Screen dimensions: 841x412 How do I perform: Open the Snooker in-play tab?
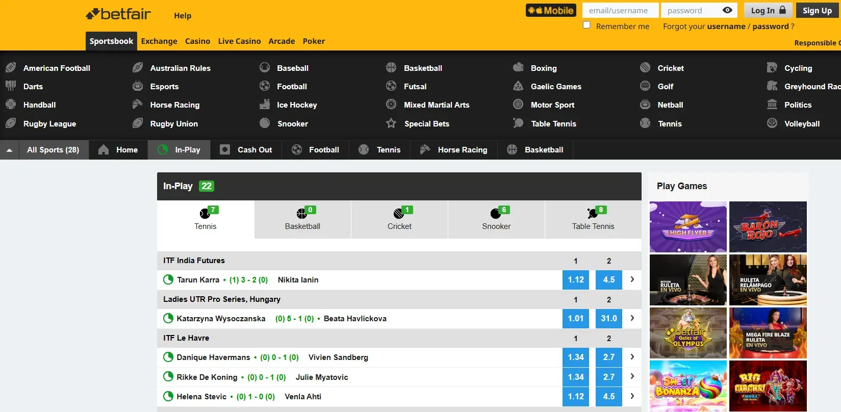[x=496, y=219]
